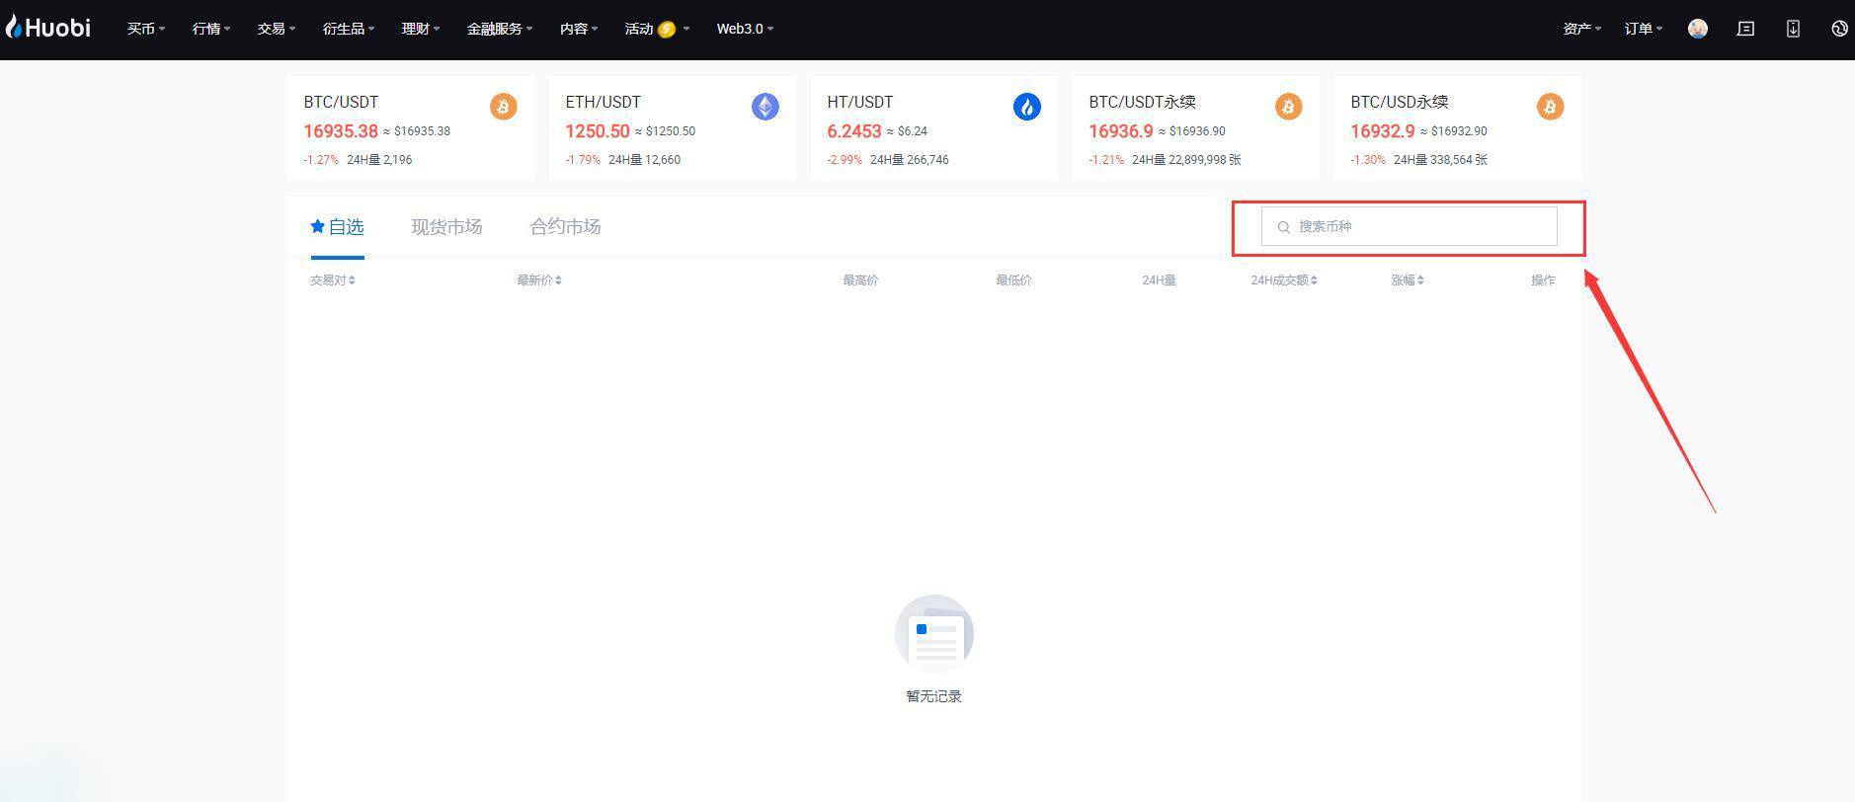
Task: Open the user avatar profile
Action: coord(1698,29)
